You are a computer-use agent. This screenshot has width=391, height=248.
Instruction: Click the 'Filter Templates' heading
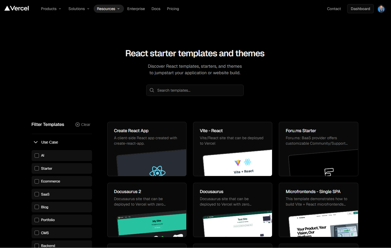coord(48,125)
